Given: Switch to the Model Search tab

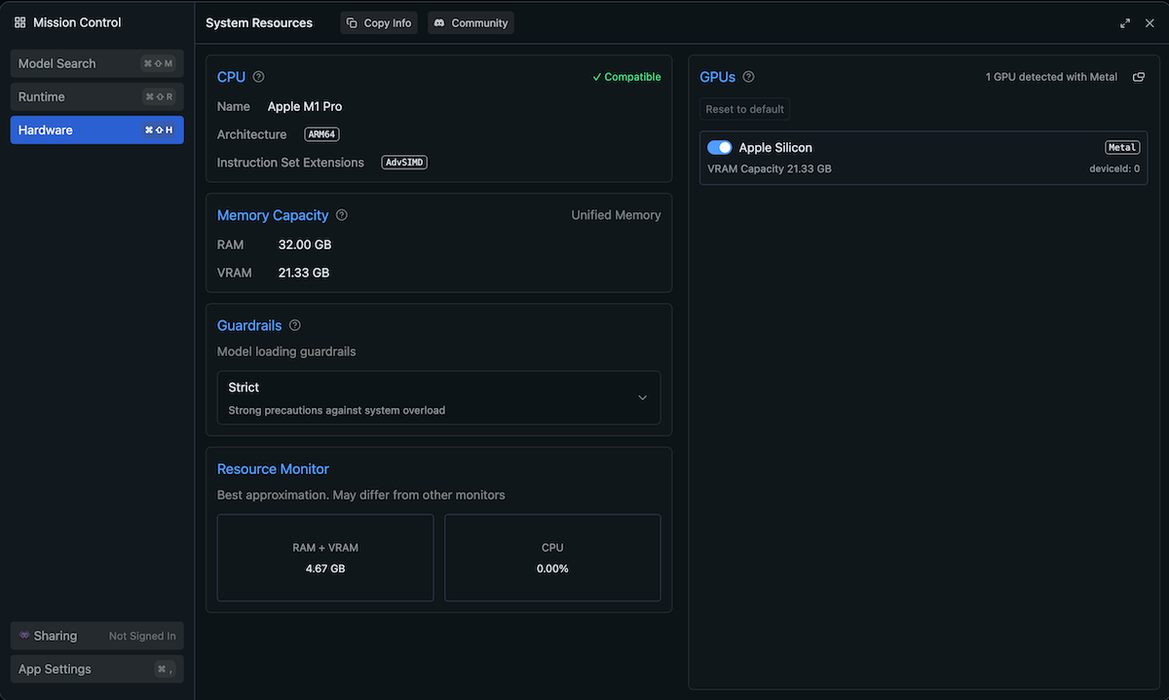Looking at the screenshot, I should coord(96,63).
